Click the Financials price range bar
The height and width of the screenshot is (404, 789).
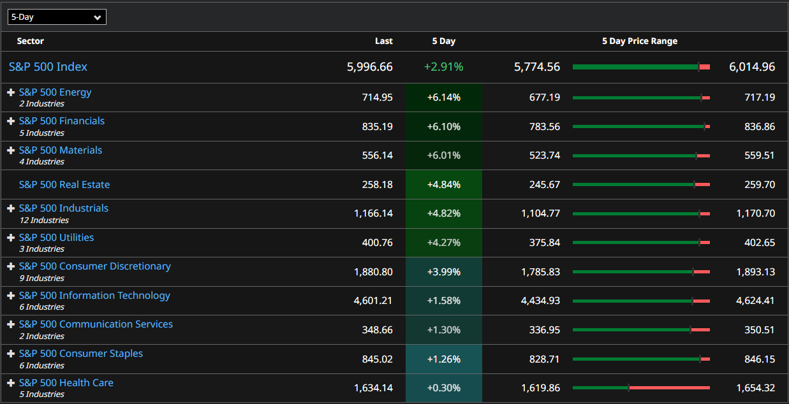(641, 127)
